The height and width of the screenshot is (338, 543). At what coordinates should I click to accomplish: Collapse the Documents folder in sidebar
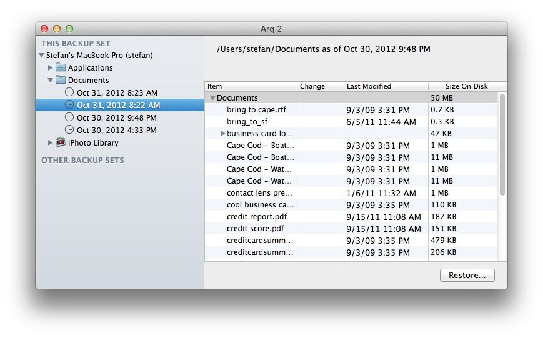pos(51,81)
